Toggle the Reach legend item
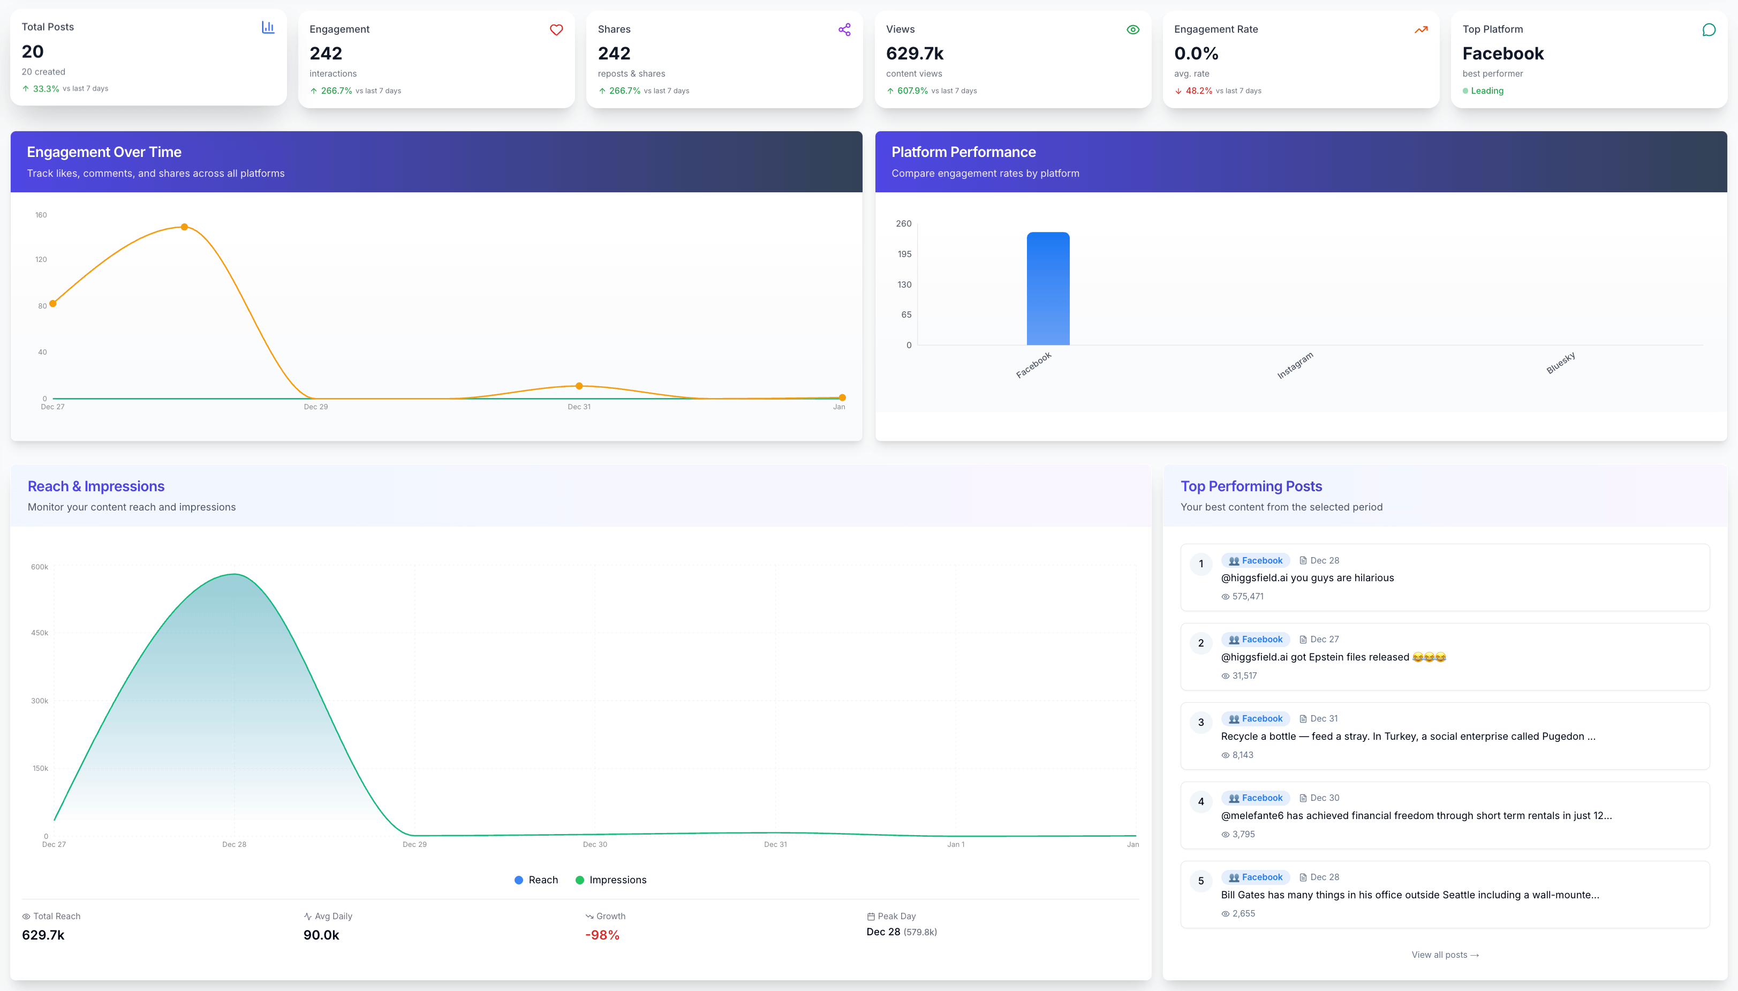Screen dimensions: 1738x991 (x=536, y=880)
